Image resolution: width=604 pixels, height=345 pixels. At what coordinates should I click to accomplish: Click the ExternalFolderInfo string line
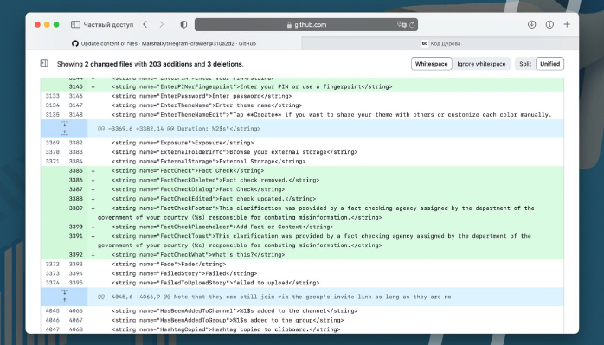coord(235,152)
